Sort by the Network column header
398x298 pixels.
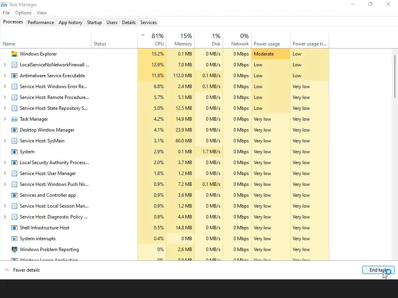pyautogui.click(x=237, y=40)
